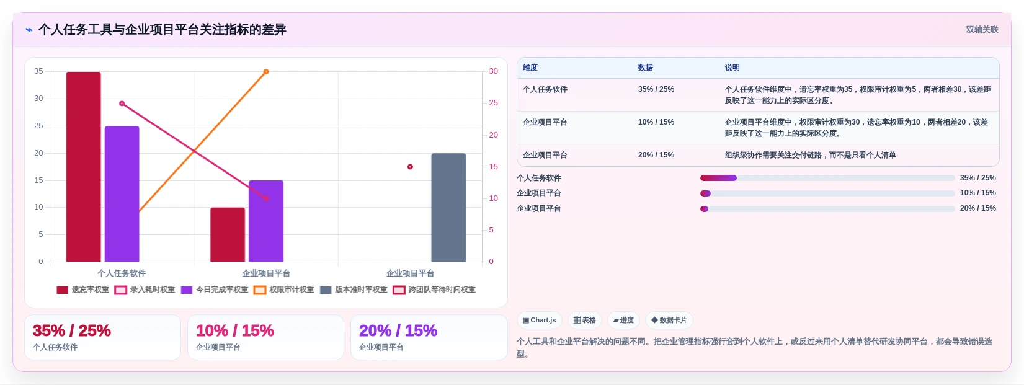Click the pink line's lower end point

tap(266, 198)
